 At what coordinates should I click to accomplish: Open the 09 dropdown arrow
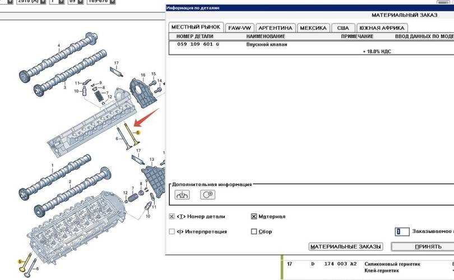tap(80, 2)
